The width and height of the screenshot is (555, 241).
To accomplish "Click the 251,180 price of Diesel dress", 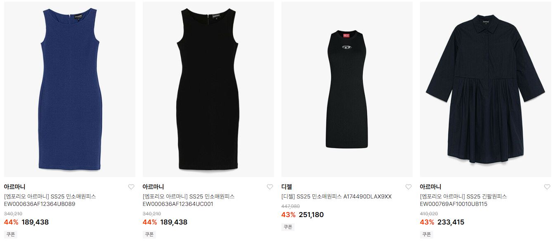I will pyautogui.click(x=311, y=215).
